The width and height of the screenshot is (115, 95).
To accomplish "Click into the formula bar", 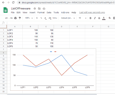I will [61, 23].
